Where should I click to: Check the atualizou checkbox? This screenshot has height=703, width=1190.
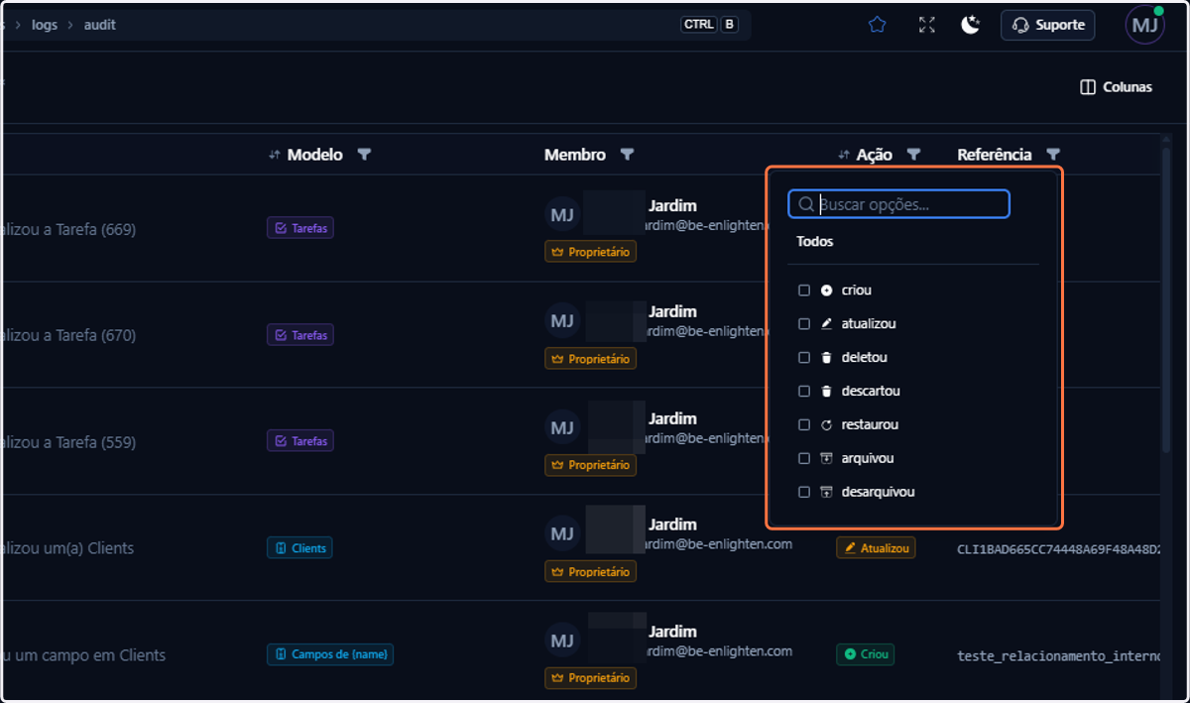(804, 324)
